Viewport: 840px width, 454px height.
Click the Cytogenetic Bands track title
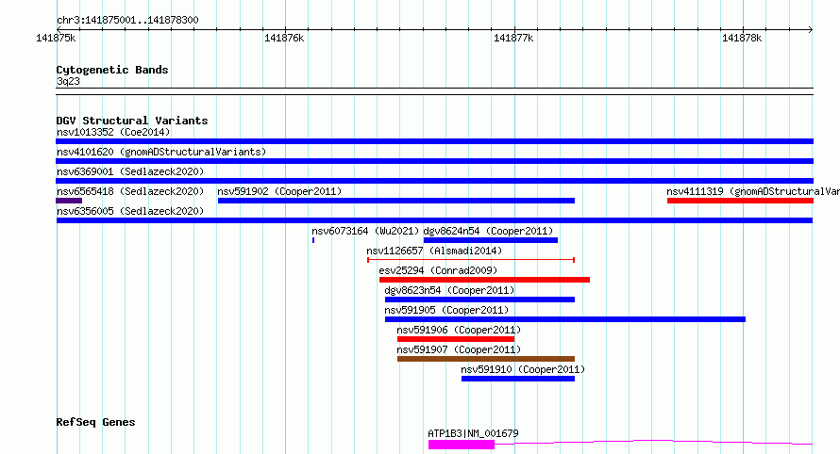[x=112, y=70]
